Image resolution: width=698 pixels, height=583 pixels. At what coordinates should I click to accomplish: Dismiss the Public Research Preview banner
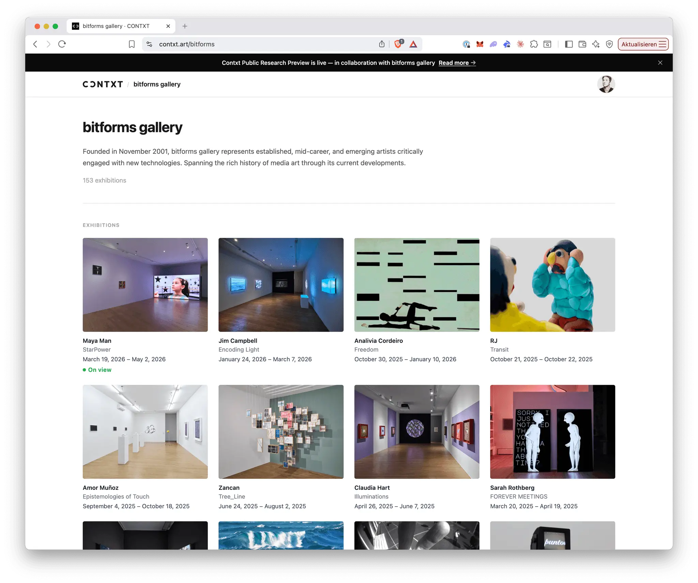[x=660, y=63]
